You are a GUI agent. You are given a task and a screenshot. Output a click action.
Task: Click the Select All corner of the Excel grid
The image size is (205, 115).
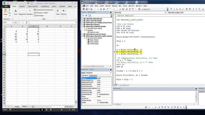click(4, 26)
